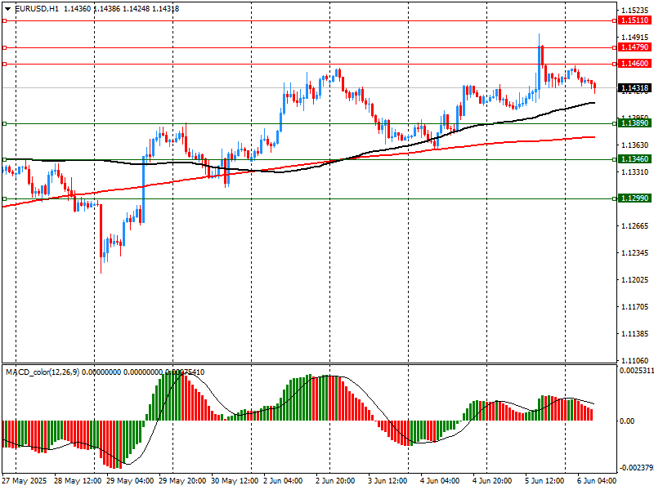
Task: Click the 0.00 level on MACD scale
Action: tap(627, 421)
